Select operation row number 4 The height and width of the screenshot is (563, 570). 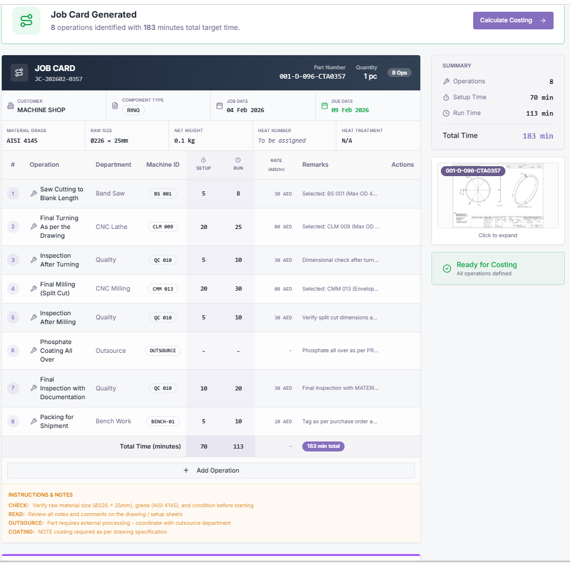point(13,289)
